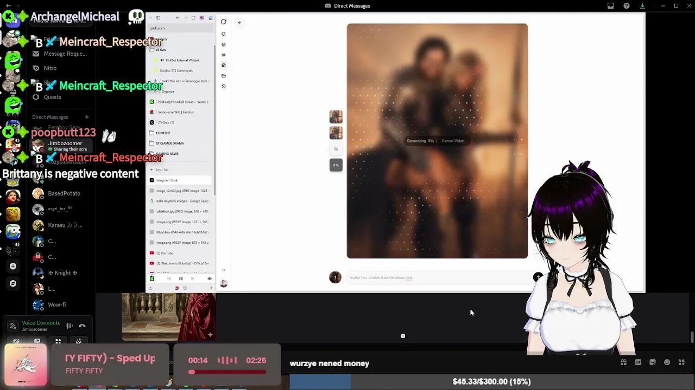Open Discord help icon in title bar
Viewport: 695px width, 390px height.
click(627, 6)
